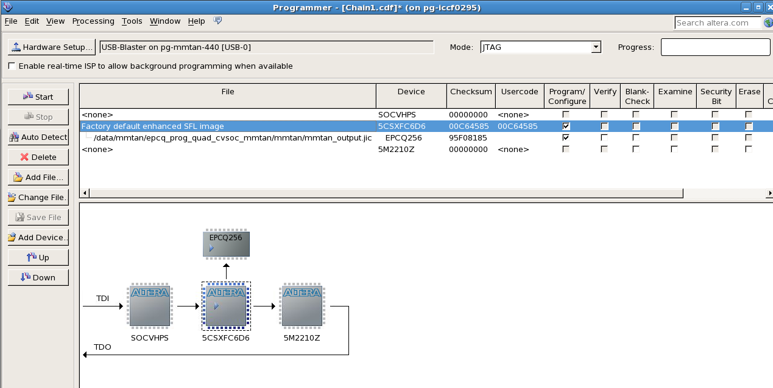Delete the selected device entry
773x388 pixels.
pyautogui.click(x=38, y=157)
